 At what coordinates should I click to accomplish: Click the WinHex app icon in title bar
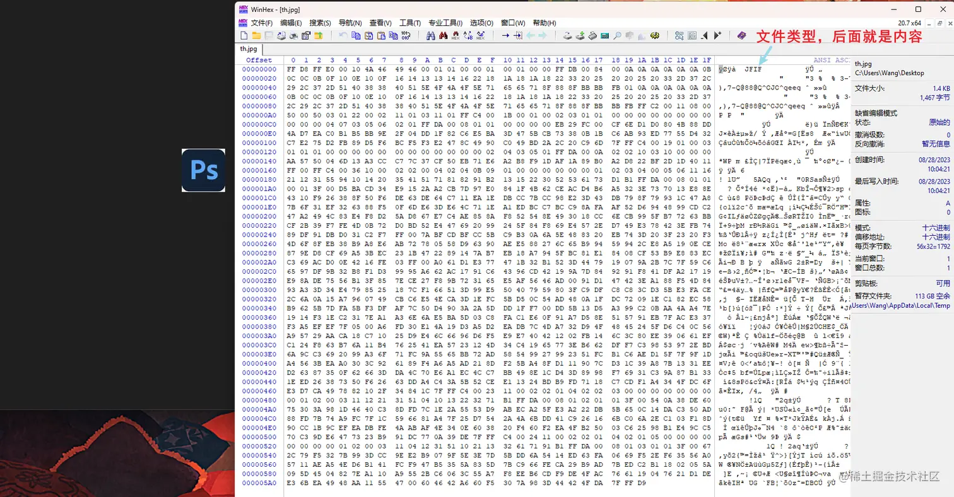coord(243,9)
